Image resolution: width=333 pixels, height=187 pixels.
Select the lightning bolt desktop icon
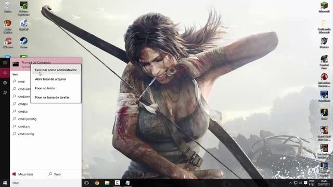(x=324, y=114)
